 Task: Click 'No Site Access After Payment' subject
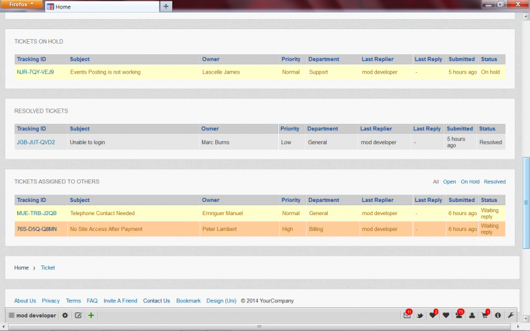coord(106,229)
